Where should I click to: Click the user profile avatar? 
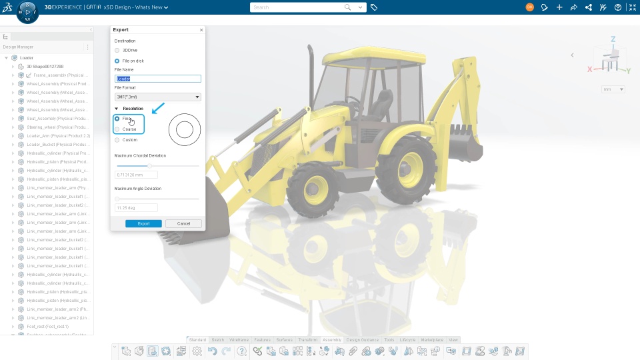point(529,7)
